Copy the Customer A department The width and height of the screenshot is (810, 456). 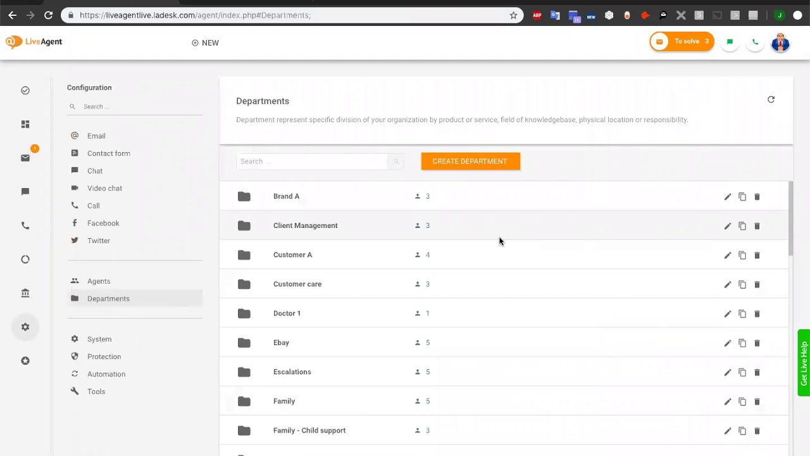point(742,255)
